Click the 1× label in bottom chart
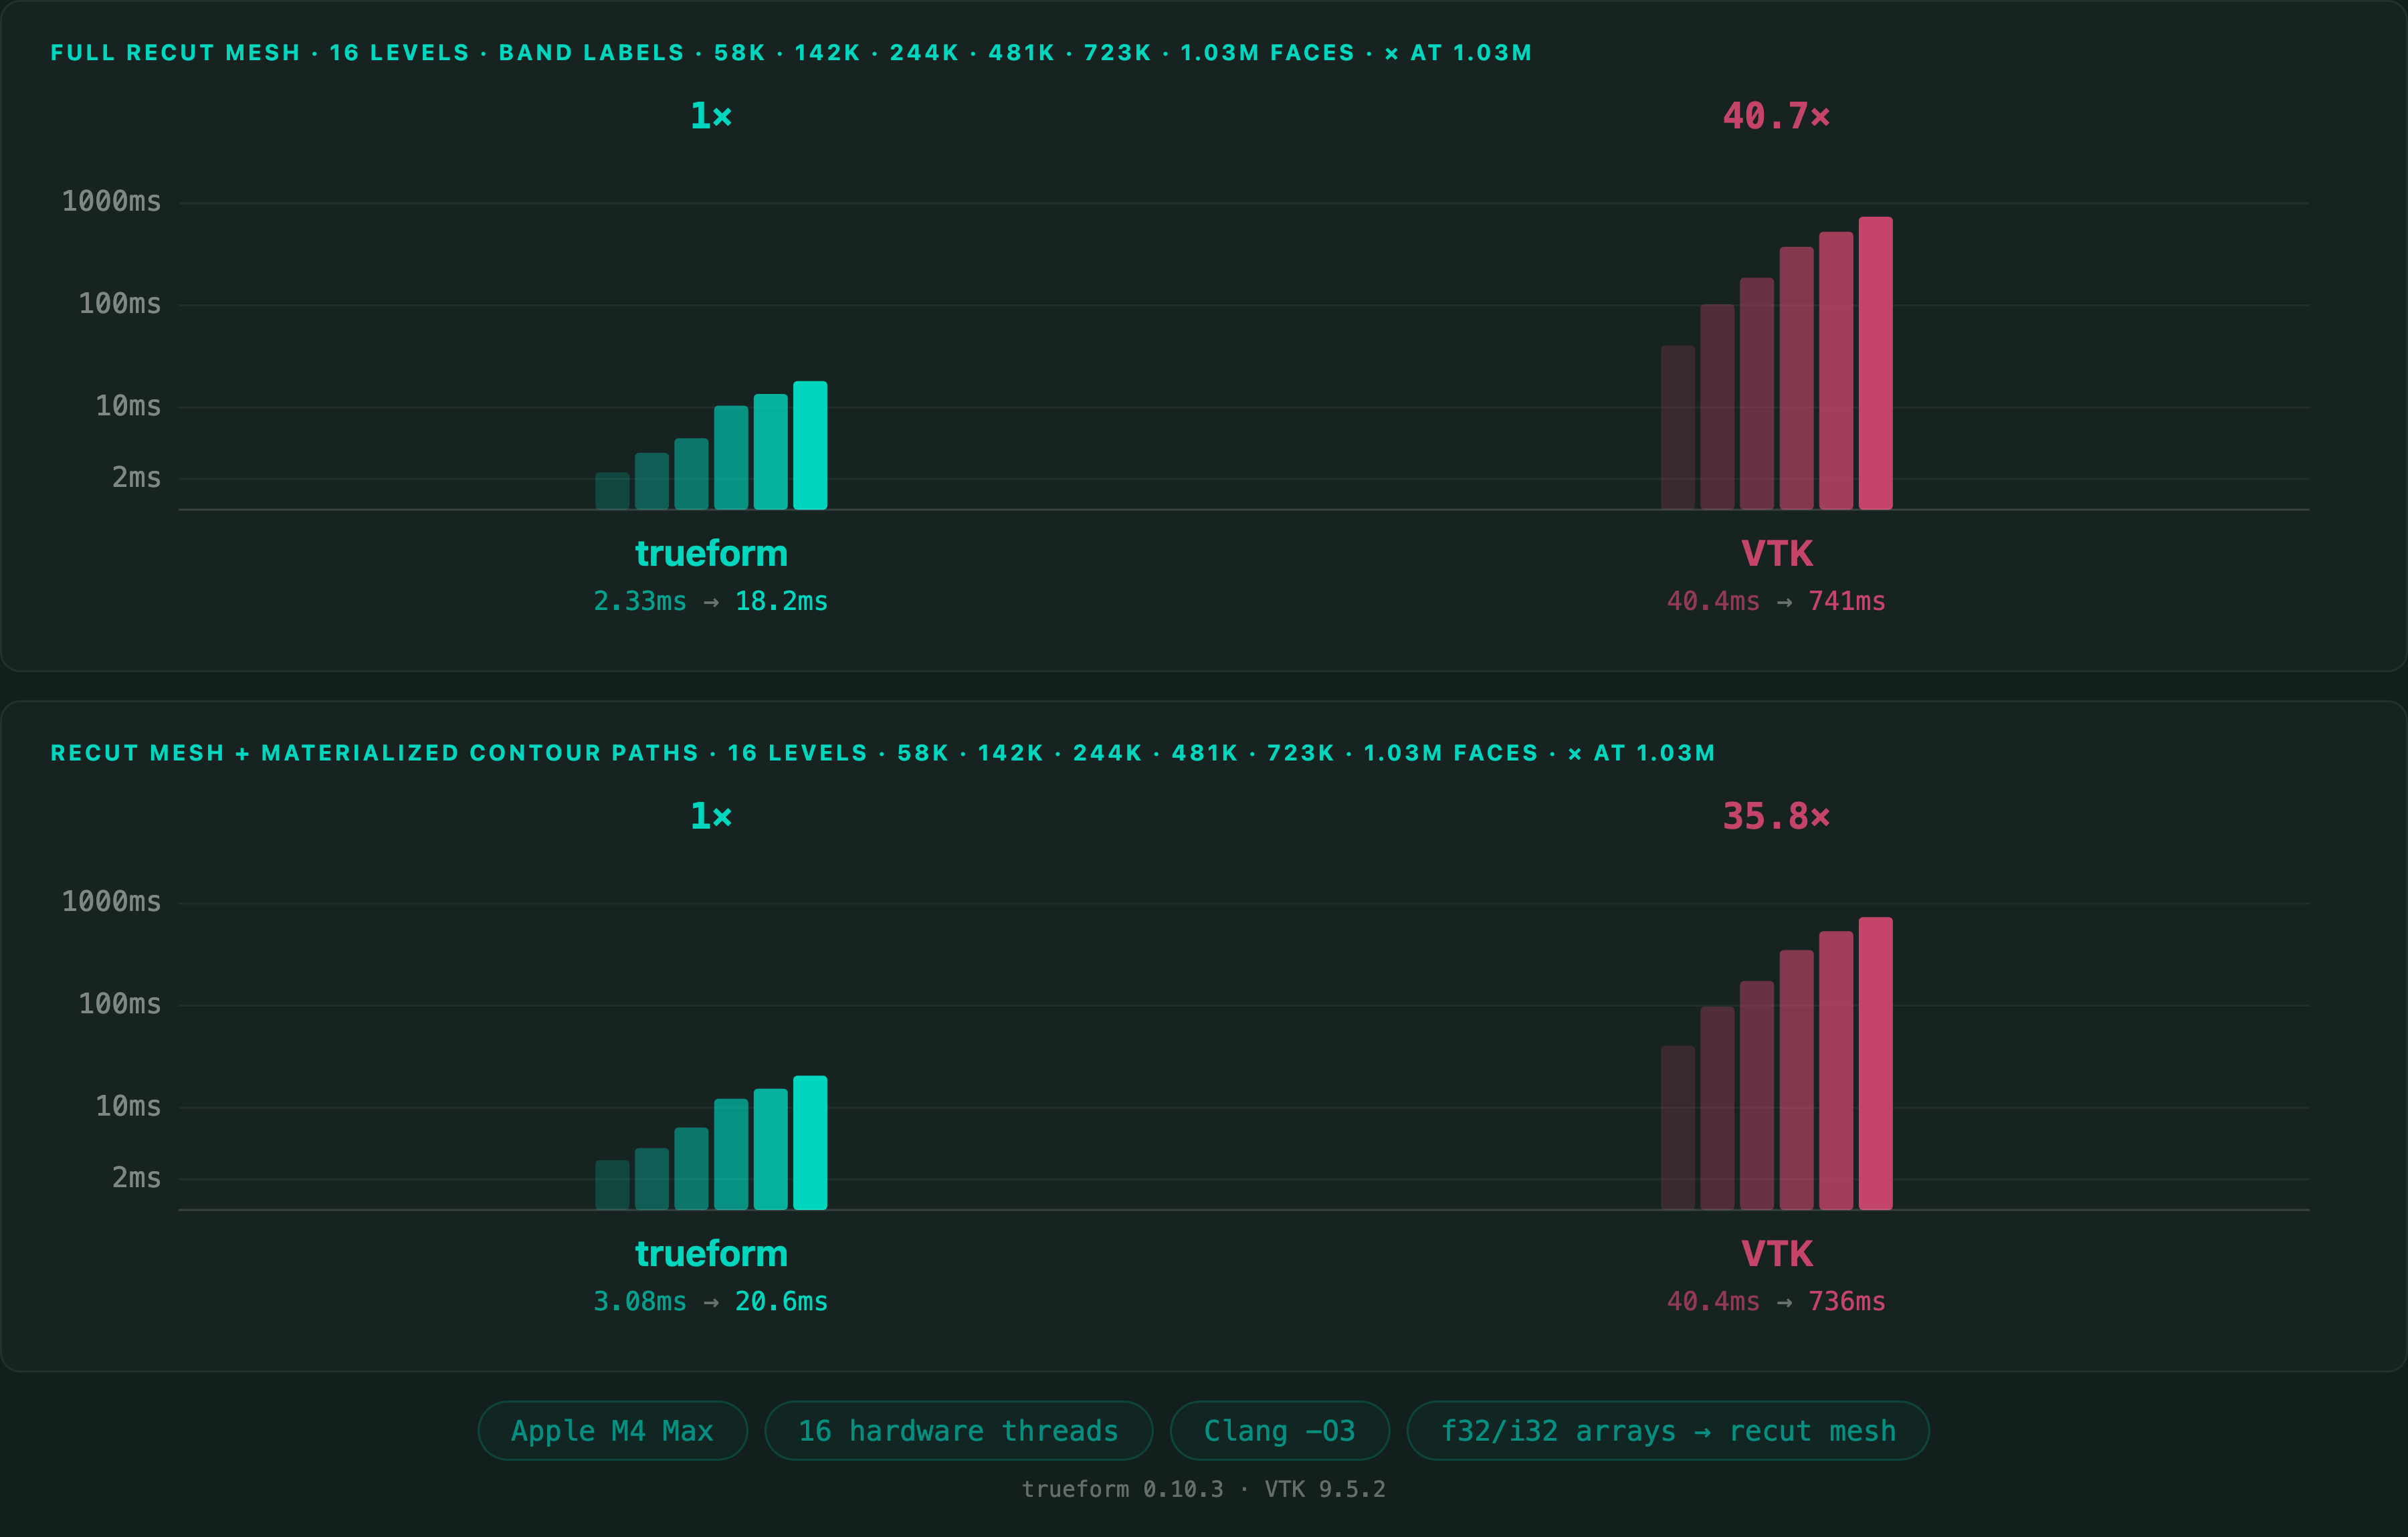This screenshot has width=2408, height=1537. click(x=711, y=816)
